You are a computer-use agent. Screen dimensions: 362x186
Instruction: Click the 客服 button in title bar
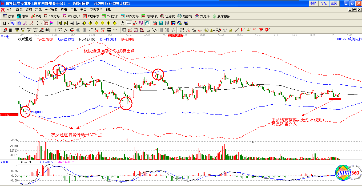pos(313,3)
